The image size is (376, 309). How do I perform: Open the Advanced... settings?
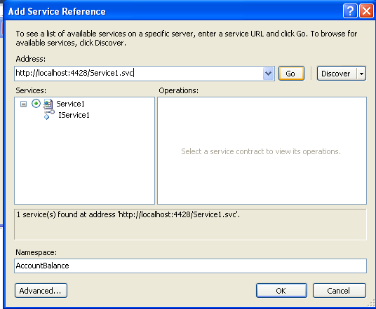(41, 291)
